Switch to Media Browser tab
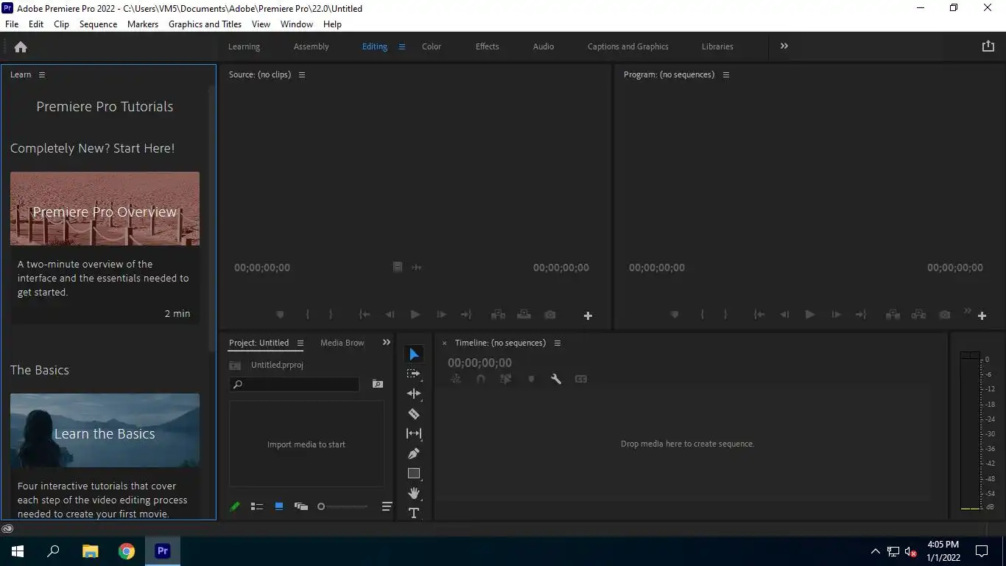Image resolution: width=1006 pixels, height=566 pixels. 342,343
